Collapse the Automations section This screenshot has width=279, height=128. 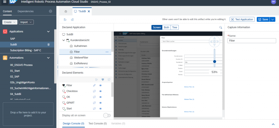pos(48,58)
